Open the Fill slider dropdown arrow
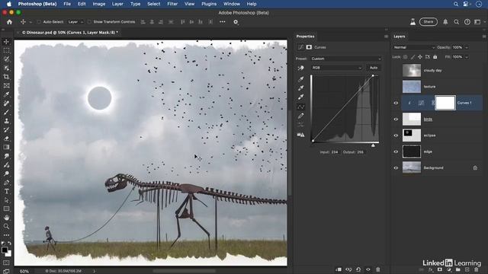The width and height of the screenshot is (488, 274). point(466,57)
